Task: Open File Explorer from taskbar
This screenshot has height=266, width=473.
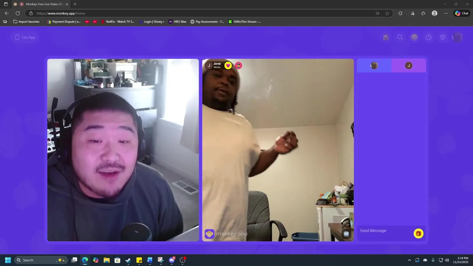Action: (x=106, y=260)
